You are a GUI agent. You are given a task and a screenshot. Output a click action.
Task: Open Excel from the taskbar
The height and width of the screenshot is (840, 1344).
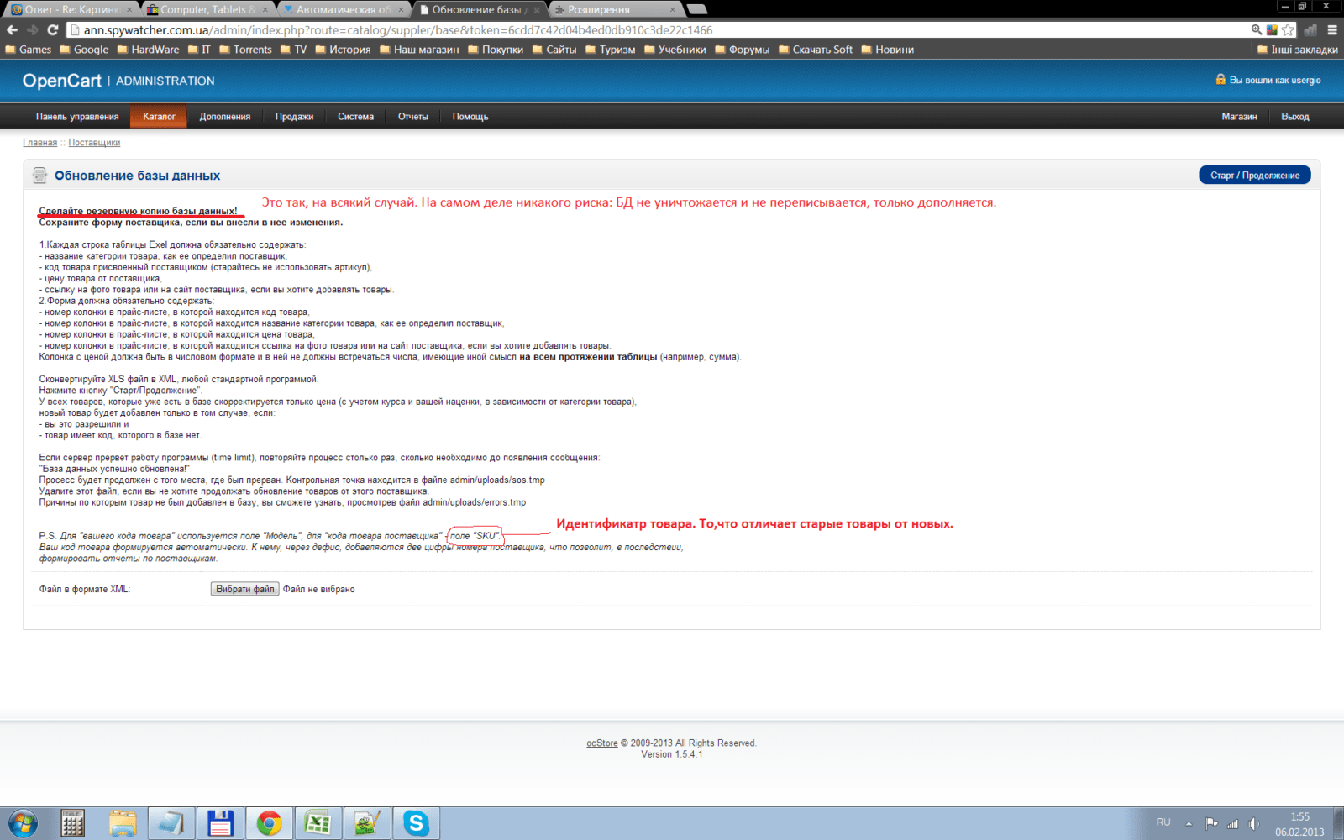point(318,823)
